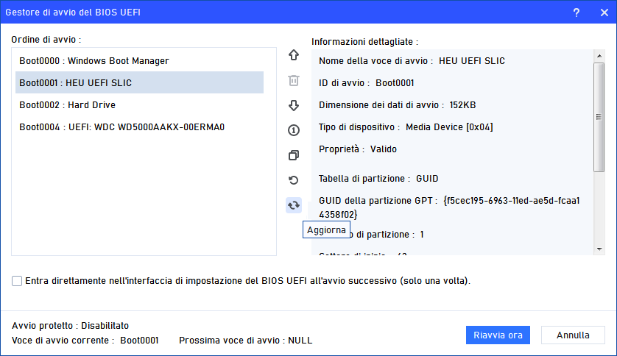Image resolution: width=617 pixels, height=356 pixels.
Task: Move selected boot entry up
Action: click(x=294, y=55)
